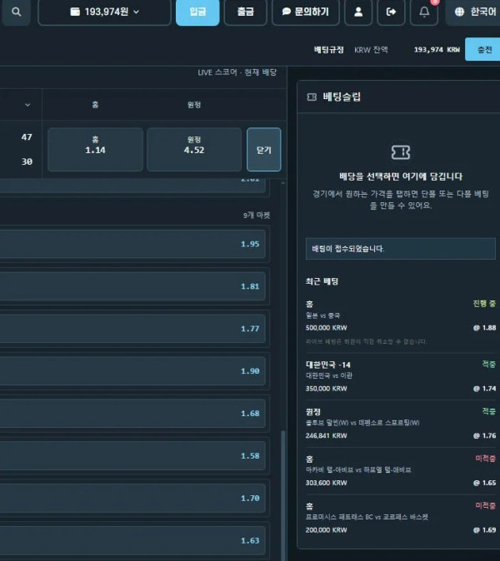Click the 246,841 KRW stake amount
The height and width of the screenshot is (561, 500).
coord(327,436)
